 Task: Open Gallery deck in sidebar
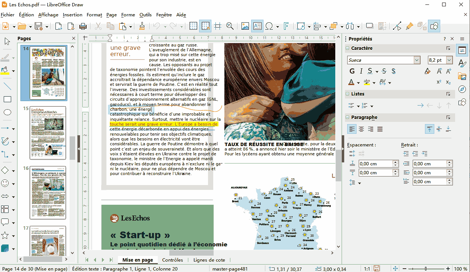click(x=462, y=76)
